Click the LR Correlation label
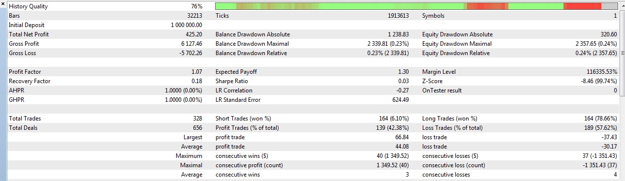This screenshot has height=181, width=625. 234,90
